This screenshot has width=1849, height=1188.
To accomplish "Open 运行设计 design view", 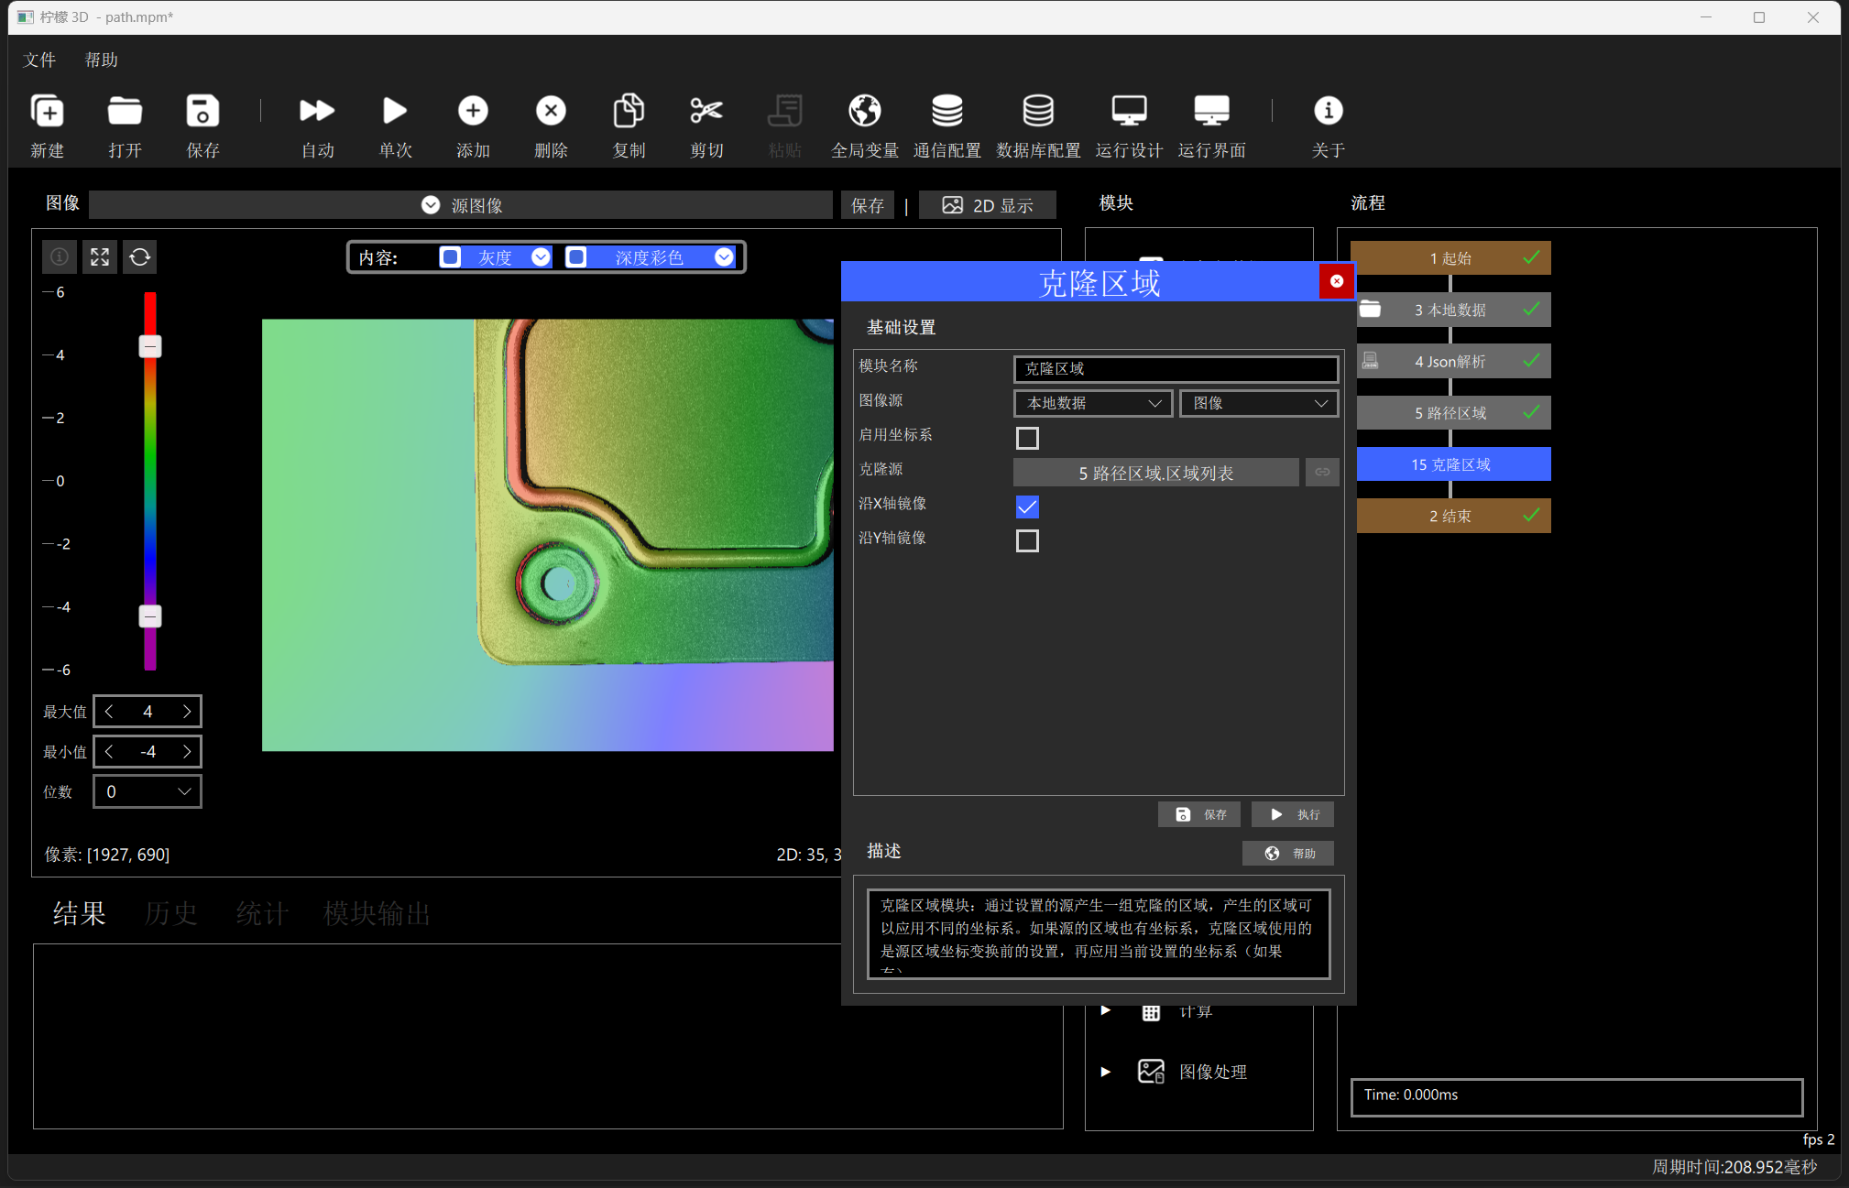I will [x=1129, y=111].
